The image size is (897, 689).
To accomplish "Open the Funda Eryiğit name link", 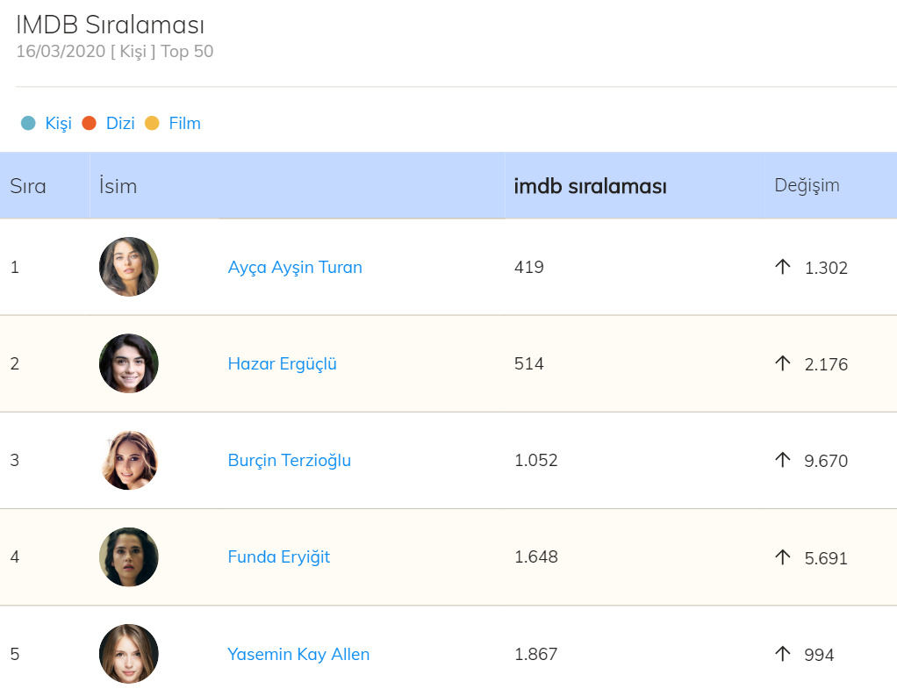I will [278, 556].
